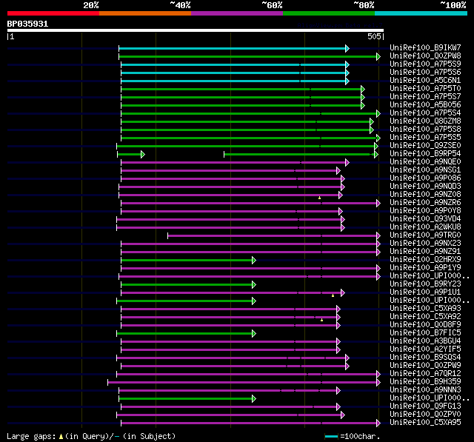Click the yellow gap marker below UniRef100_C5XA92 bar
The width and height of the screenshot is (474, 442).
tap(321, 320)
